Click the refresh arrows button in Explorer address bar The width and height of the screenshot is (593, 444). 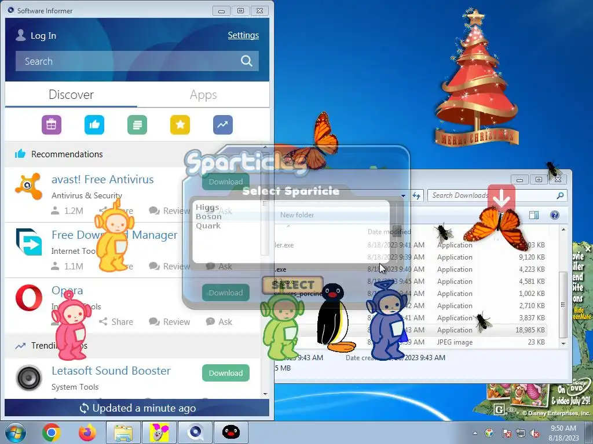point(416,195)
